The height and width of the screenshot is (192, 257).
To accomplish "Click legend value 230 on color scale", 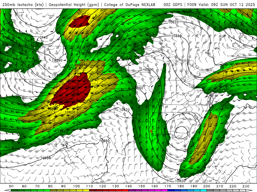I will coord(246,186).
